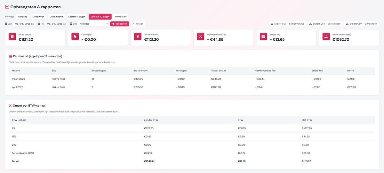This screenshot has width=384, height=173.
Task: Click the - €2.80 Stripe fee cell
Action: (x=316, y=87)
